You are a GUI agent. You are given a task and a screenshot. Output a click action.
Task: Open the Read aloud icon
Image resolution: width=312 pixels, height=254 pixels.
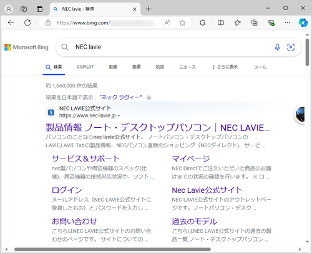(x=167, y=22)
